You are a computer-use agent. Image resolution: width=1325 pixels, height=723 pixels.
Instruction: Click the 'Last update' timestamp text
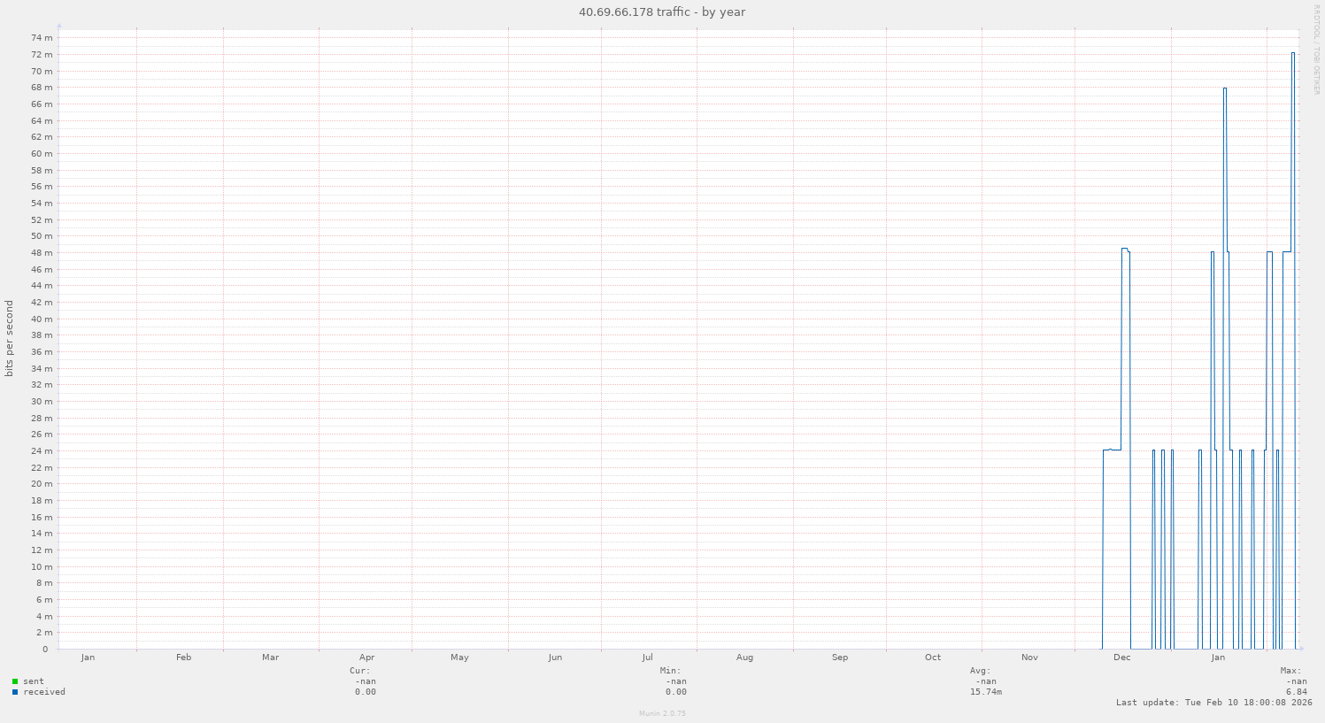(1213, 703)
